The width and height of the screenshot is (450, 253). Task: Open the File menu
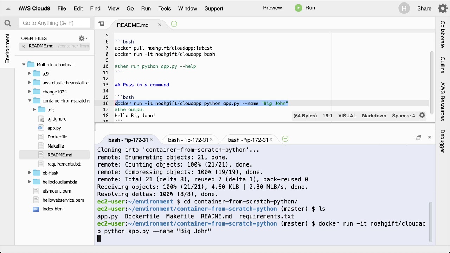(62, 8)
